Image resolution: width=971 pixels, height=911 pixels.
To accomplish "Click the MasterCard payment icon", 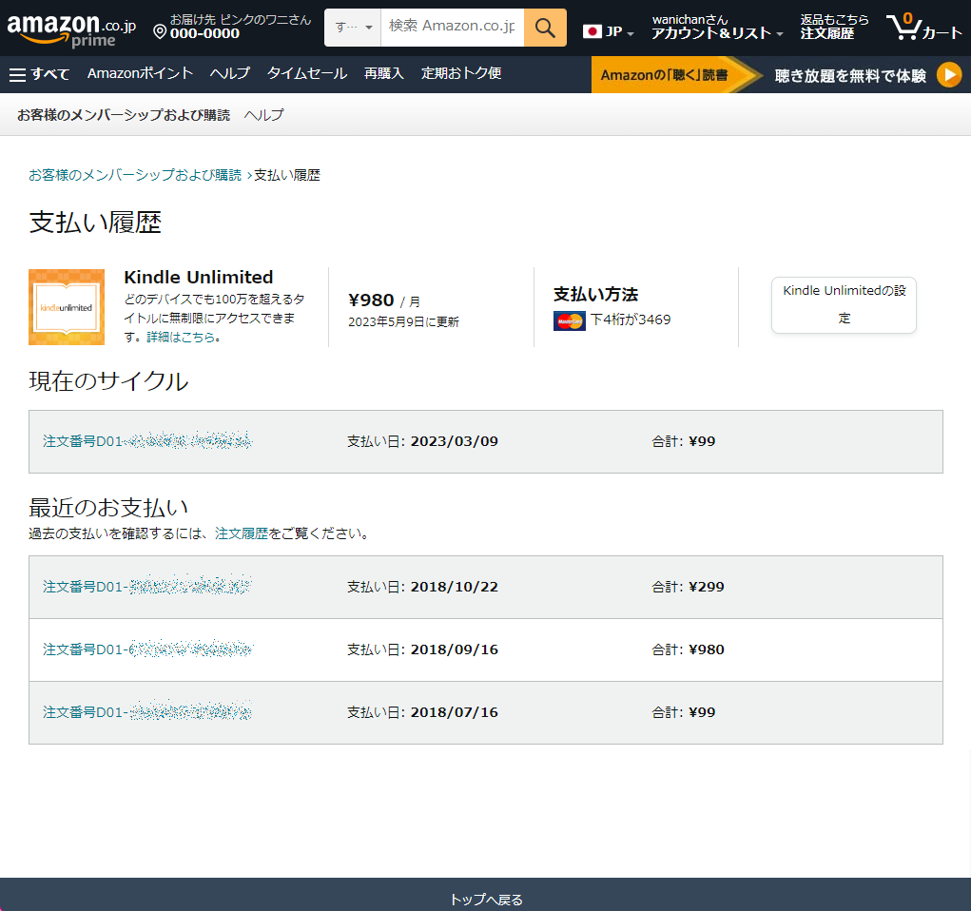I will point(569,320).
